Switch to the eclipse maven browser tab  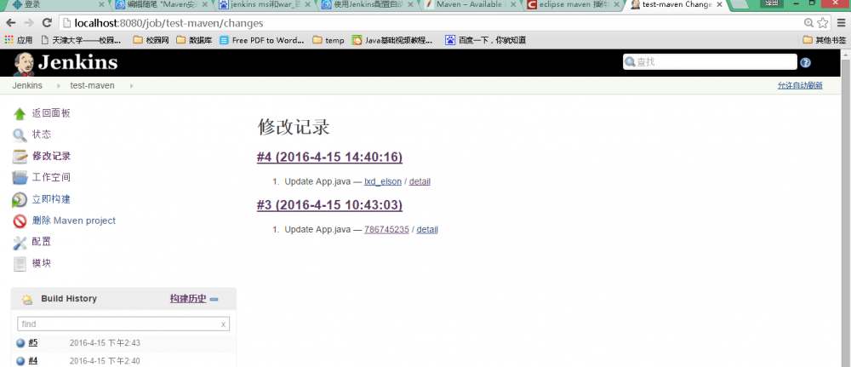[573, 5]
